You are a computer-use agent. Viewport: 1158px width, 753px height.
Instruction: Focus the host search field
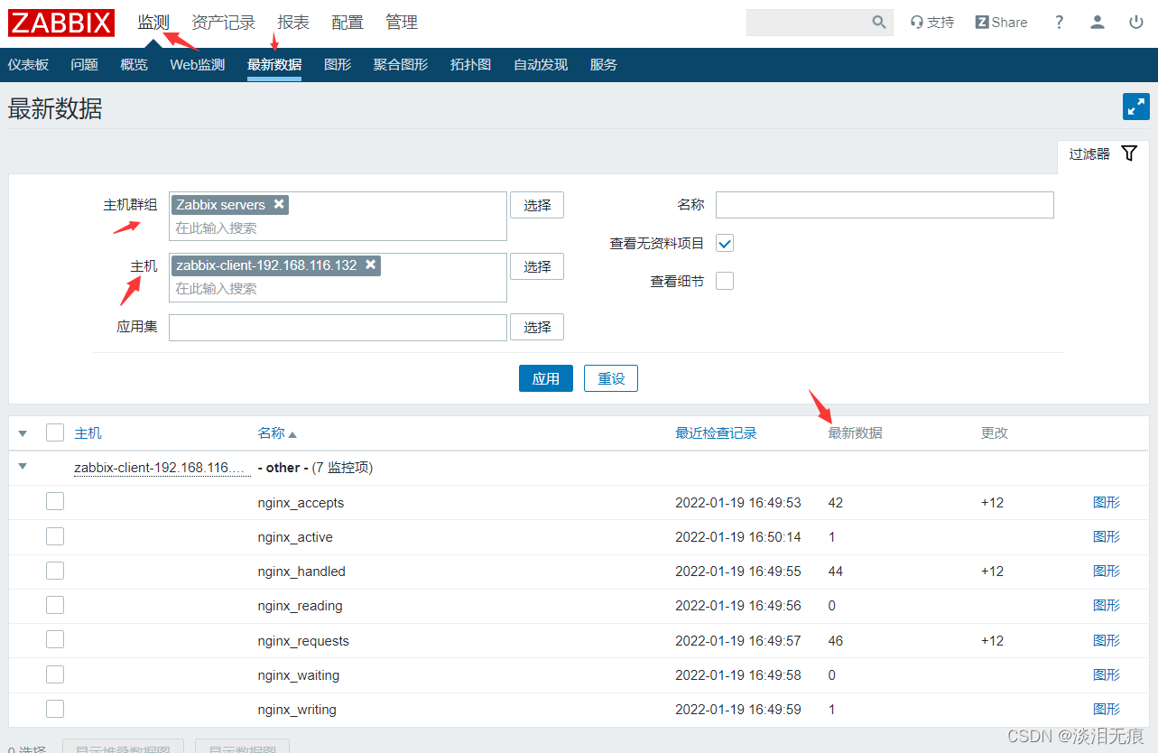pyautogui.click(x=338, y=289)
